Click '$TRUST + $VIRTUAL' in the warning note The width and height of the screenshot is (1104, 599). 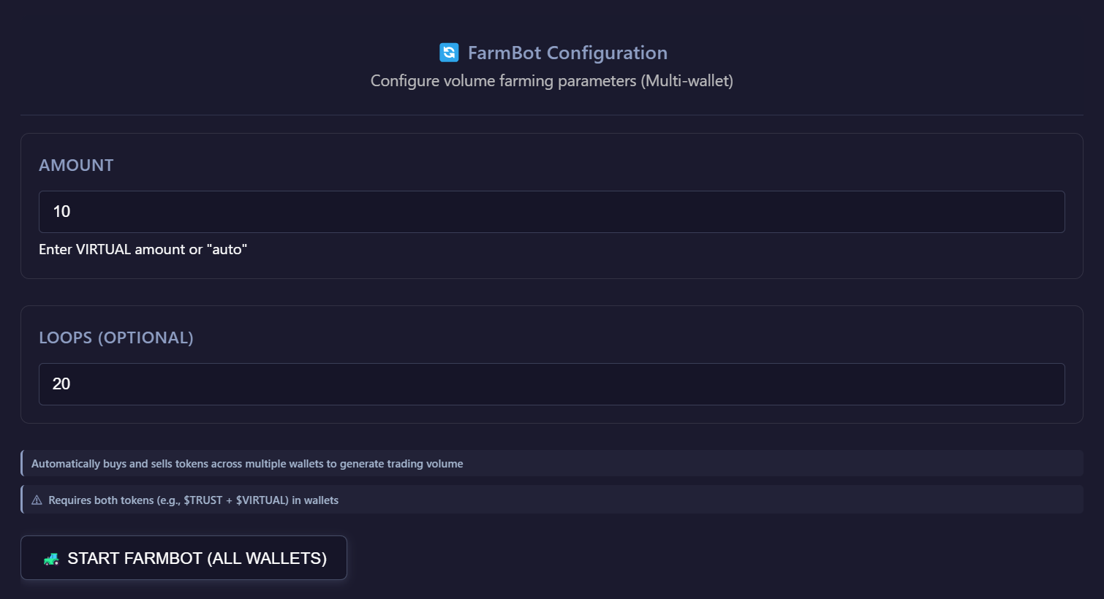pos(236,500)
